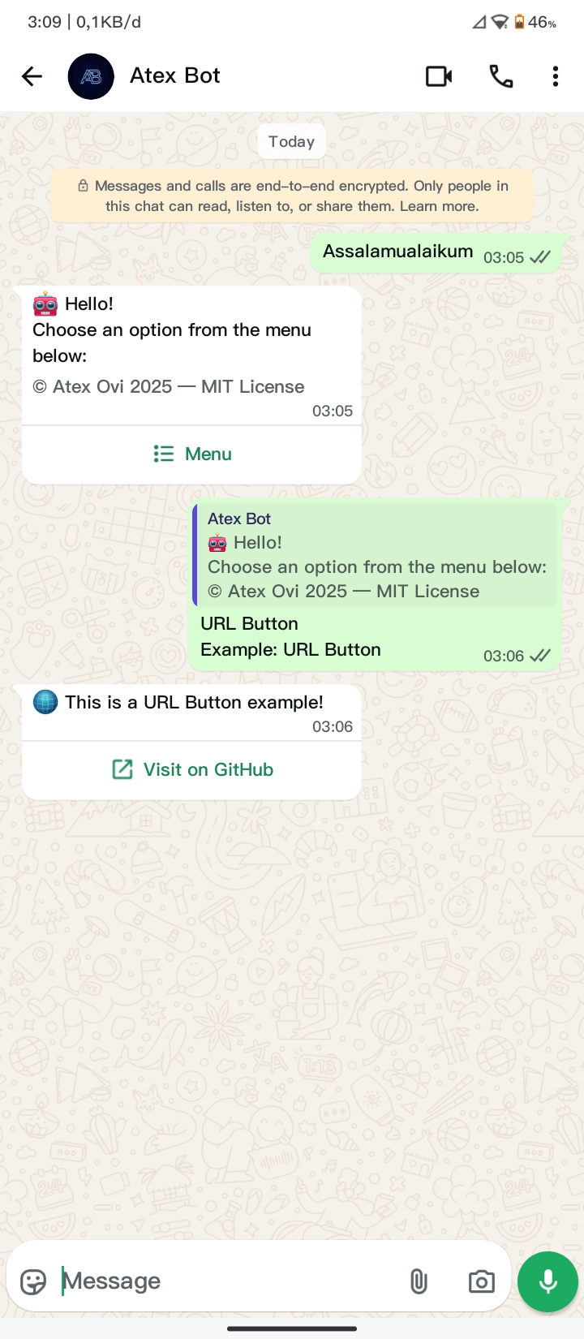Open the bot's Menu list button

coord(192,454)
